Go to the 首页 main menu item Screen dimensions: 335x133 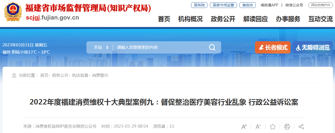point(164,19)
